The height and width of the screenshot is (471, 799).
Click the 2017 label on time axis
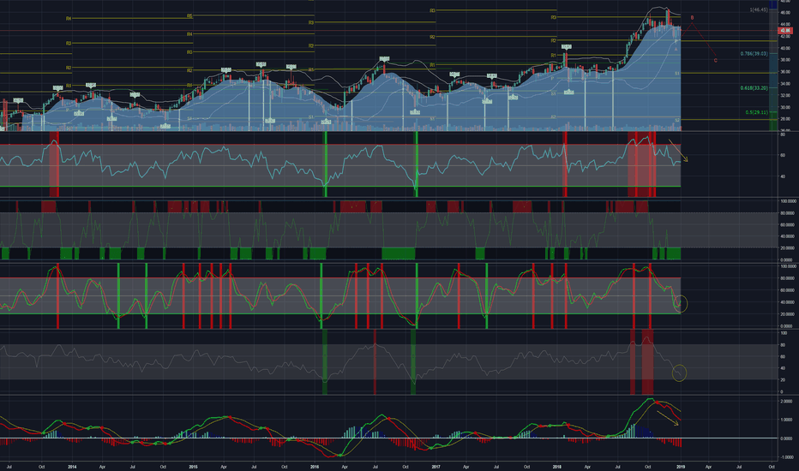[x=436, y=467]
